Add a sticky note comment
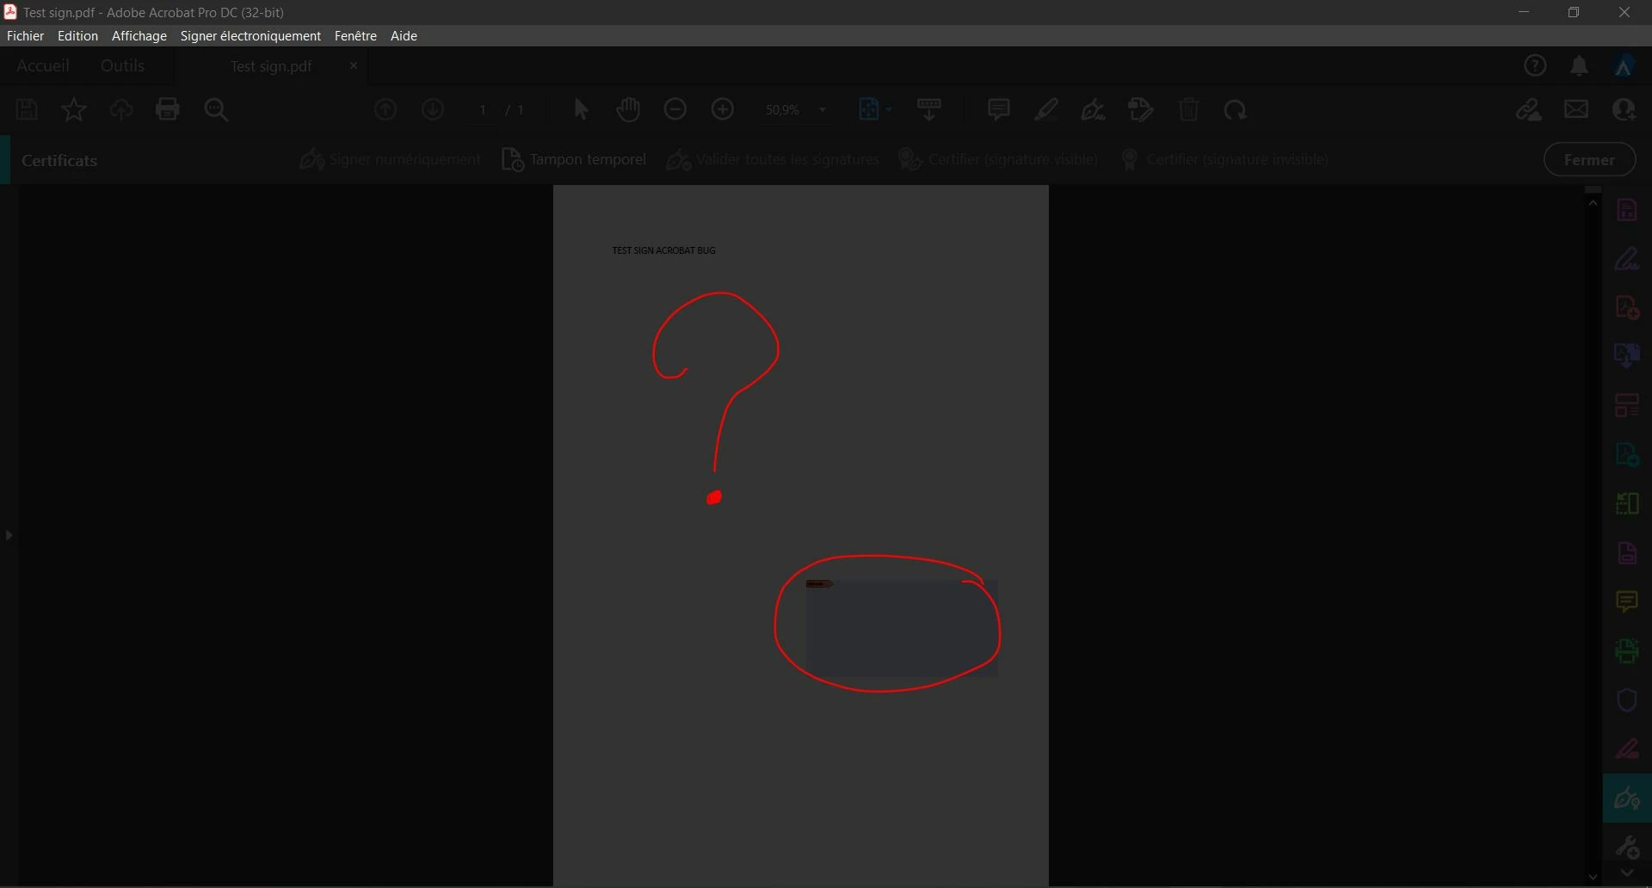1652x888 pixels. pos(998,109)
